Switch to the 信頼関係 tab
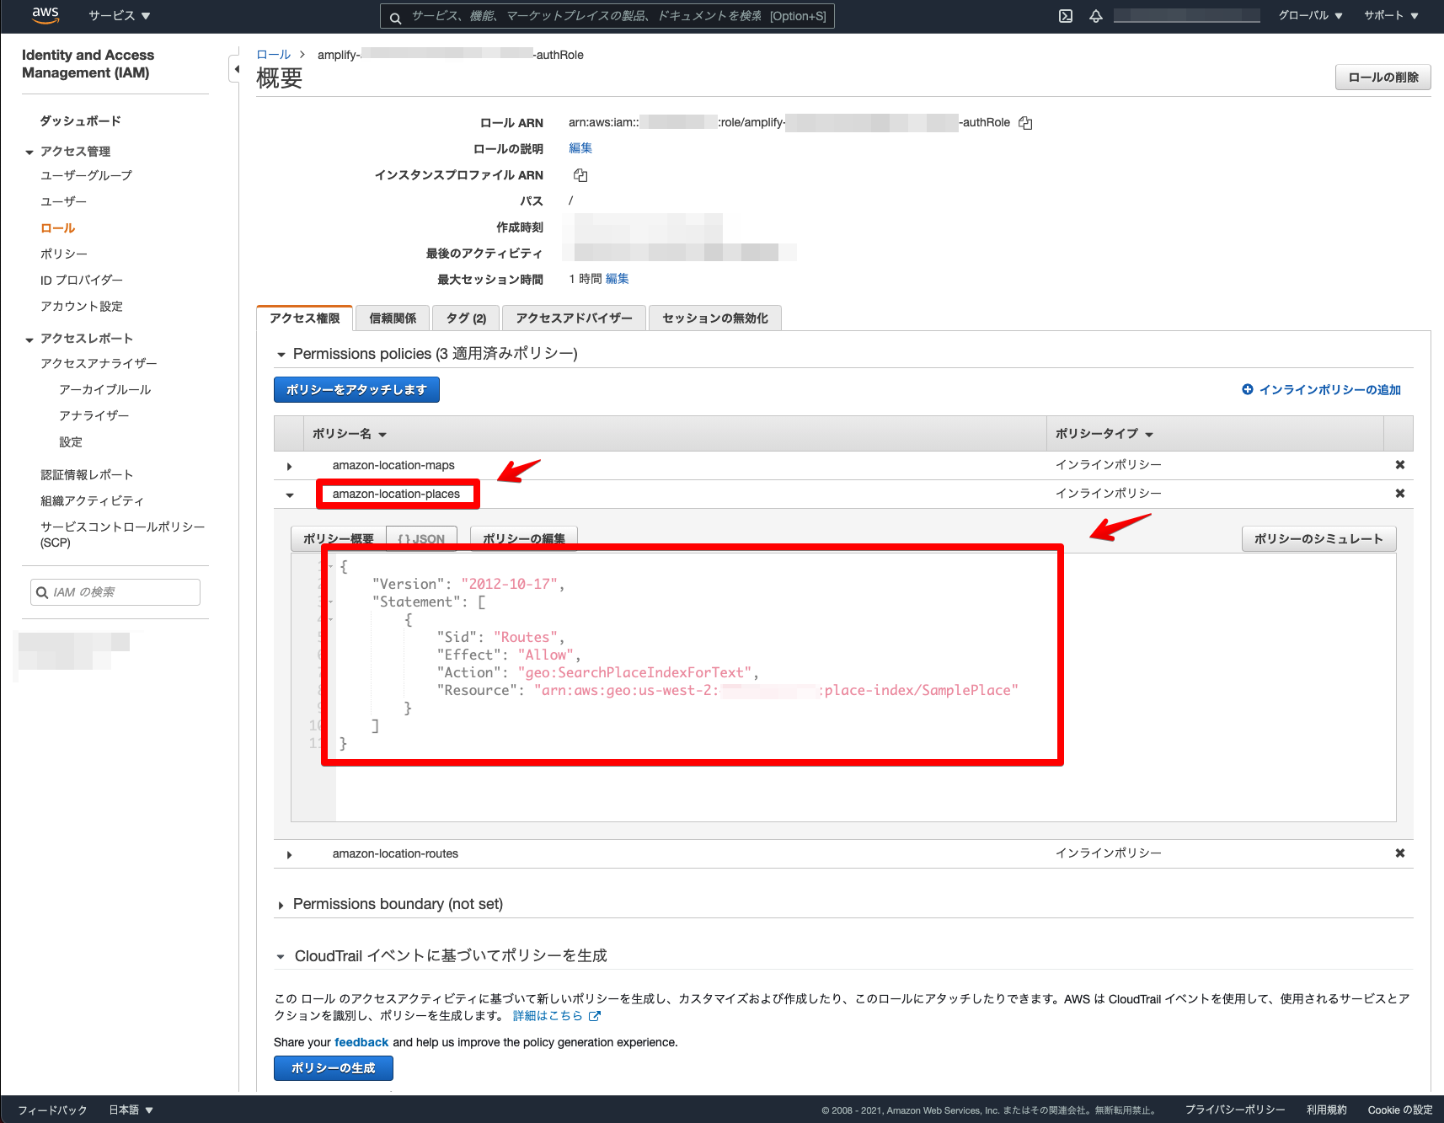The width and height of the screenshot is (1444, 1123). coord(392,318)
